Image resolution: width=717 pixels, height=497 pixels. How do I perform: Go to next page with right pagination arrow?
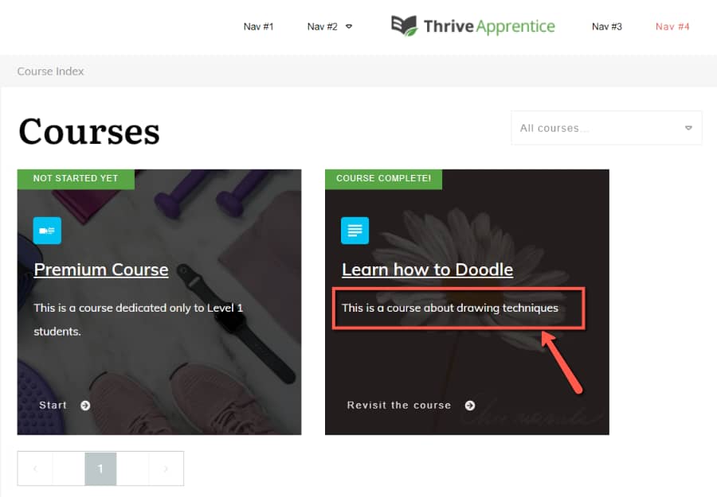[166, 468]
